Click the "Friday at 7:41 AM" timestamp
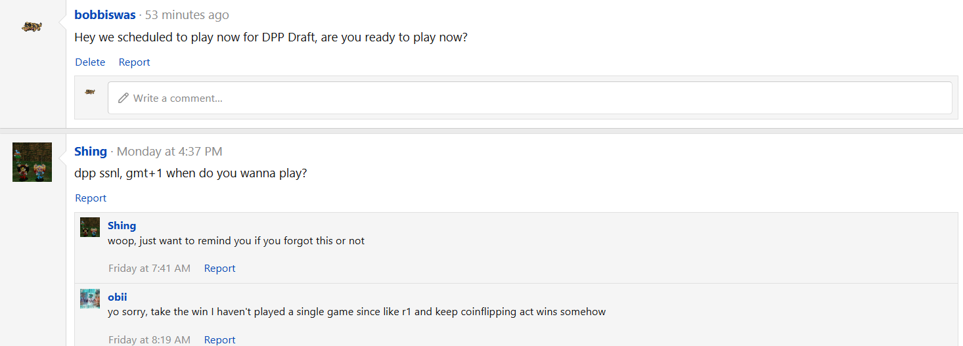963x346 pixels. 149,269
